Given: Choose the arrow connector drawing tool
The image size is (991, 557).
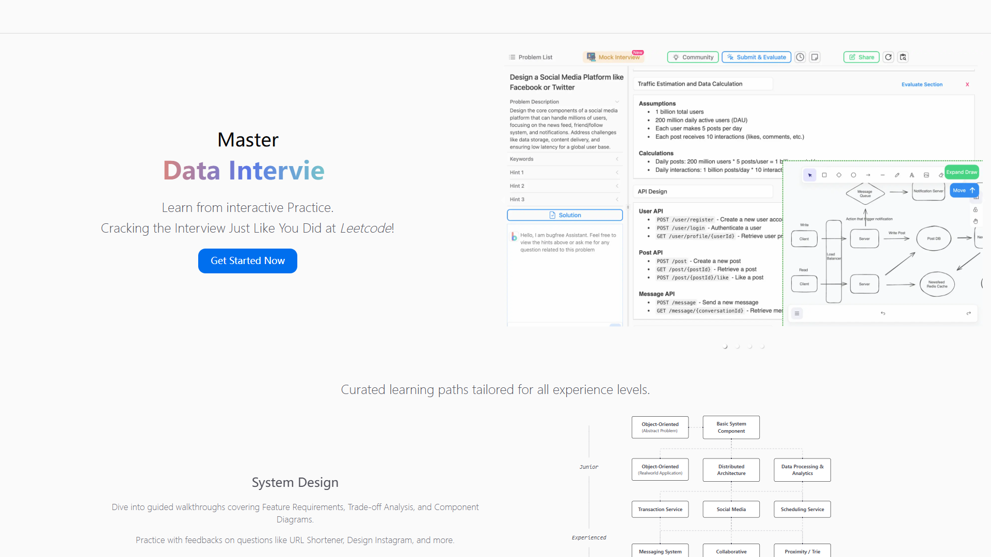Looking at the screenshot, I should (x=868, y=175).
